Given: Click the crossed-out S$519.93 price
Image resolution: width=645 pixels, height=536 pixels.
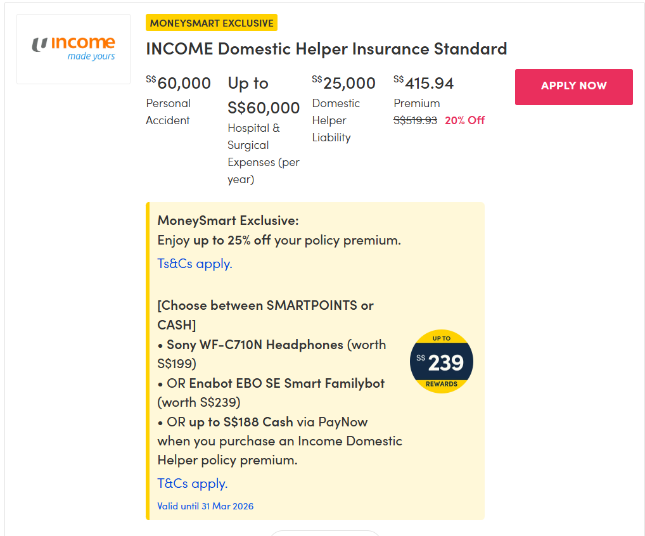Looking at the screenshot, I should [x=415, y=120].
